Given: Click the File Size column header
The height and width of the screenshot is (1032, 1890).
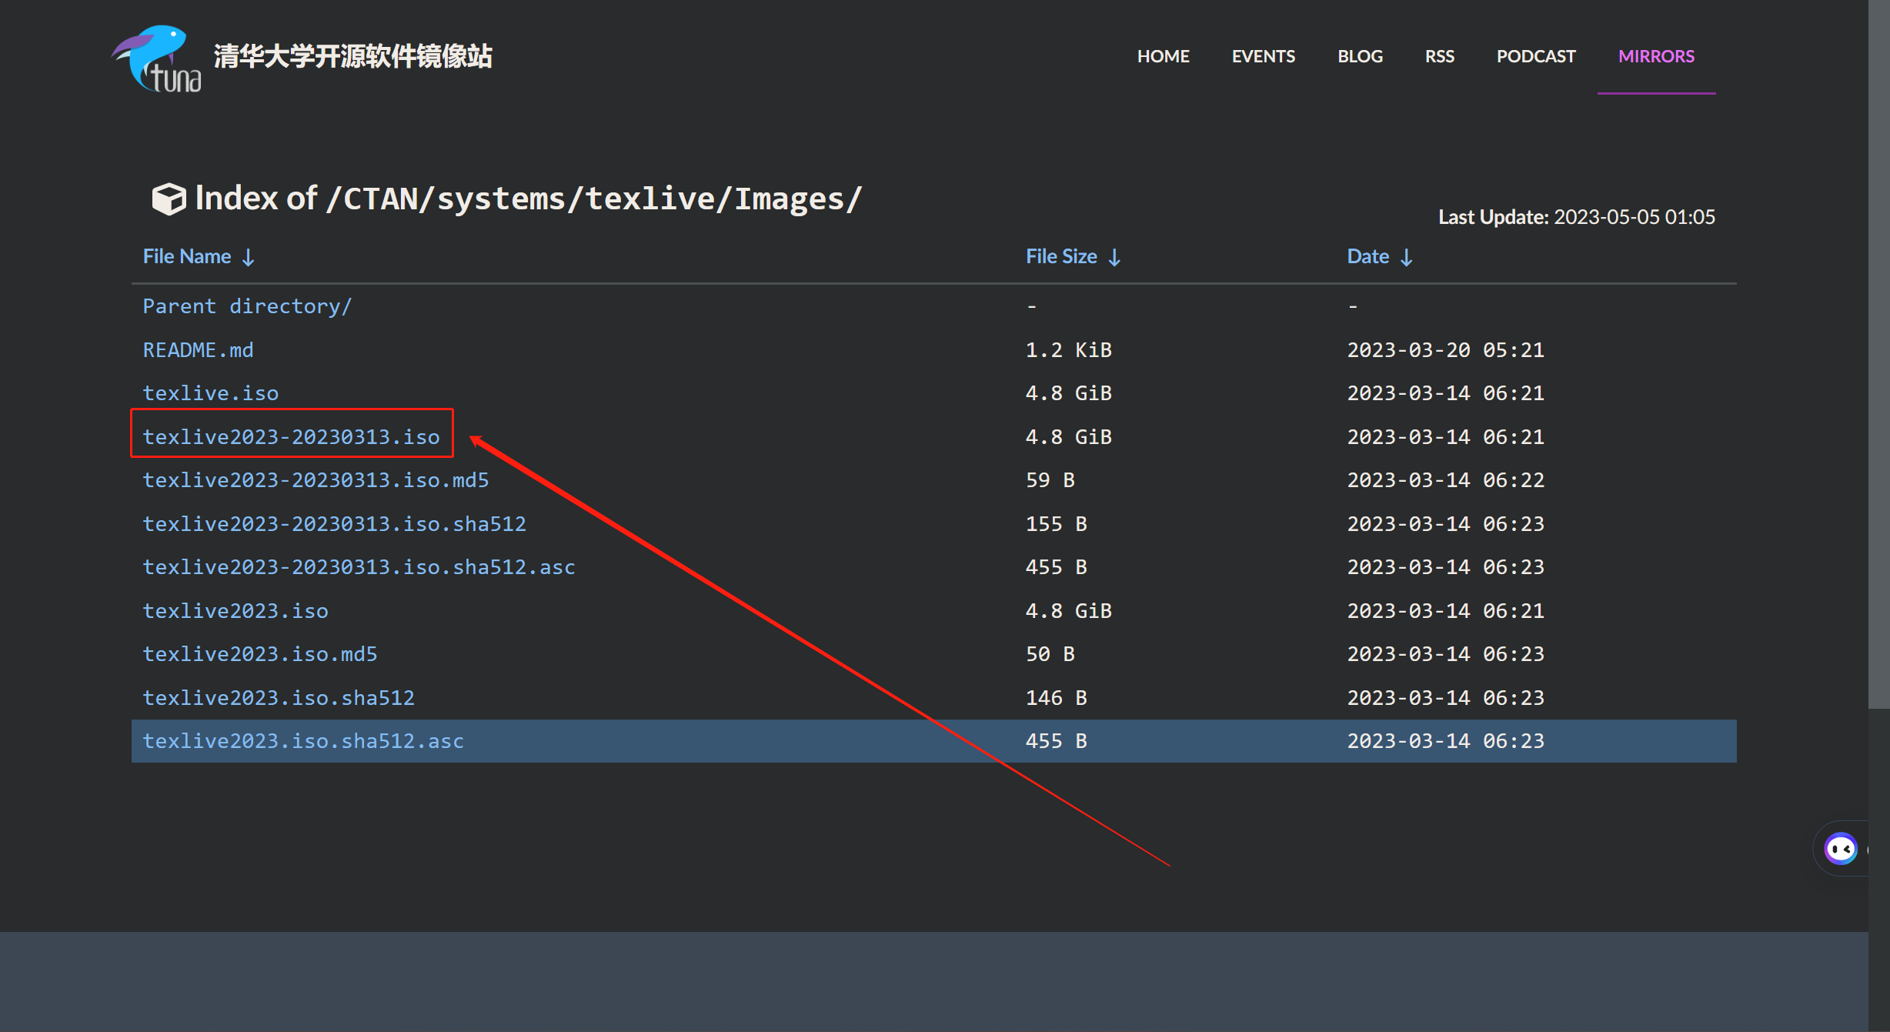Looking at the screenshot, I should [1061, 256].
